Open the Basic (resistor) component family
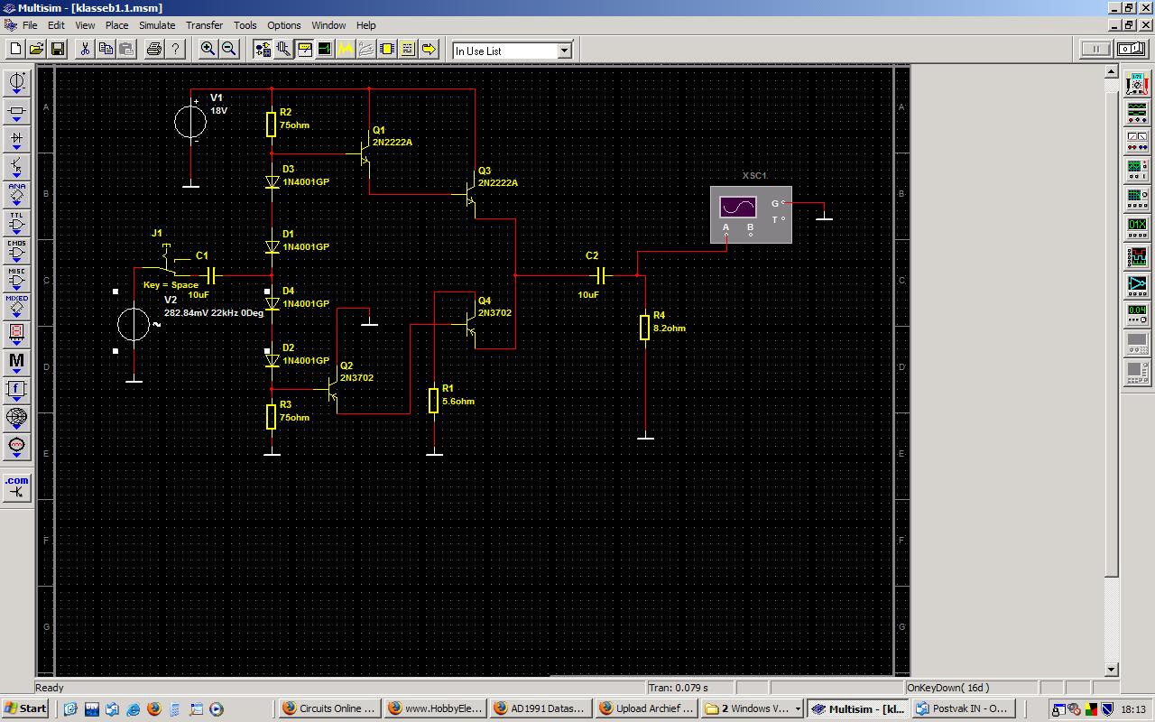This screenshot has height=722, width=1155. 17,111
